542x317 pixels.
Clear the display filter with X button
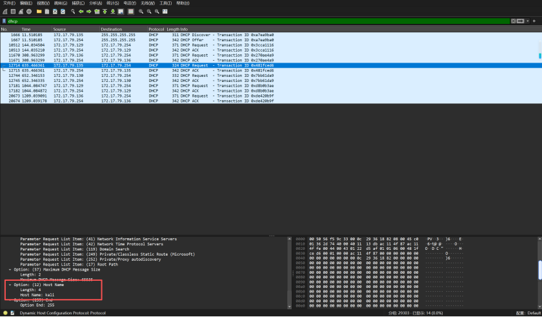[x=514, y=21]
